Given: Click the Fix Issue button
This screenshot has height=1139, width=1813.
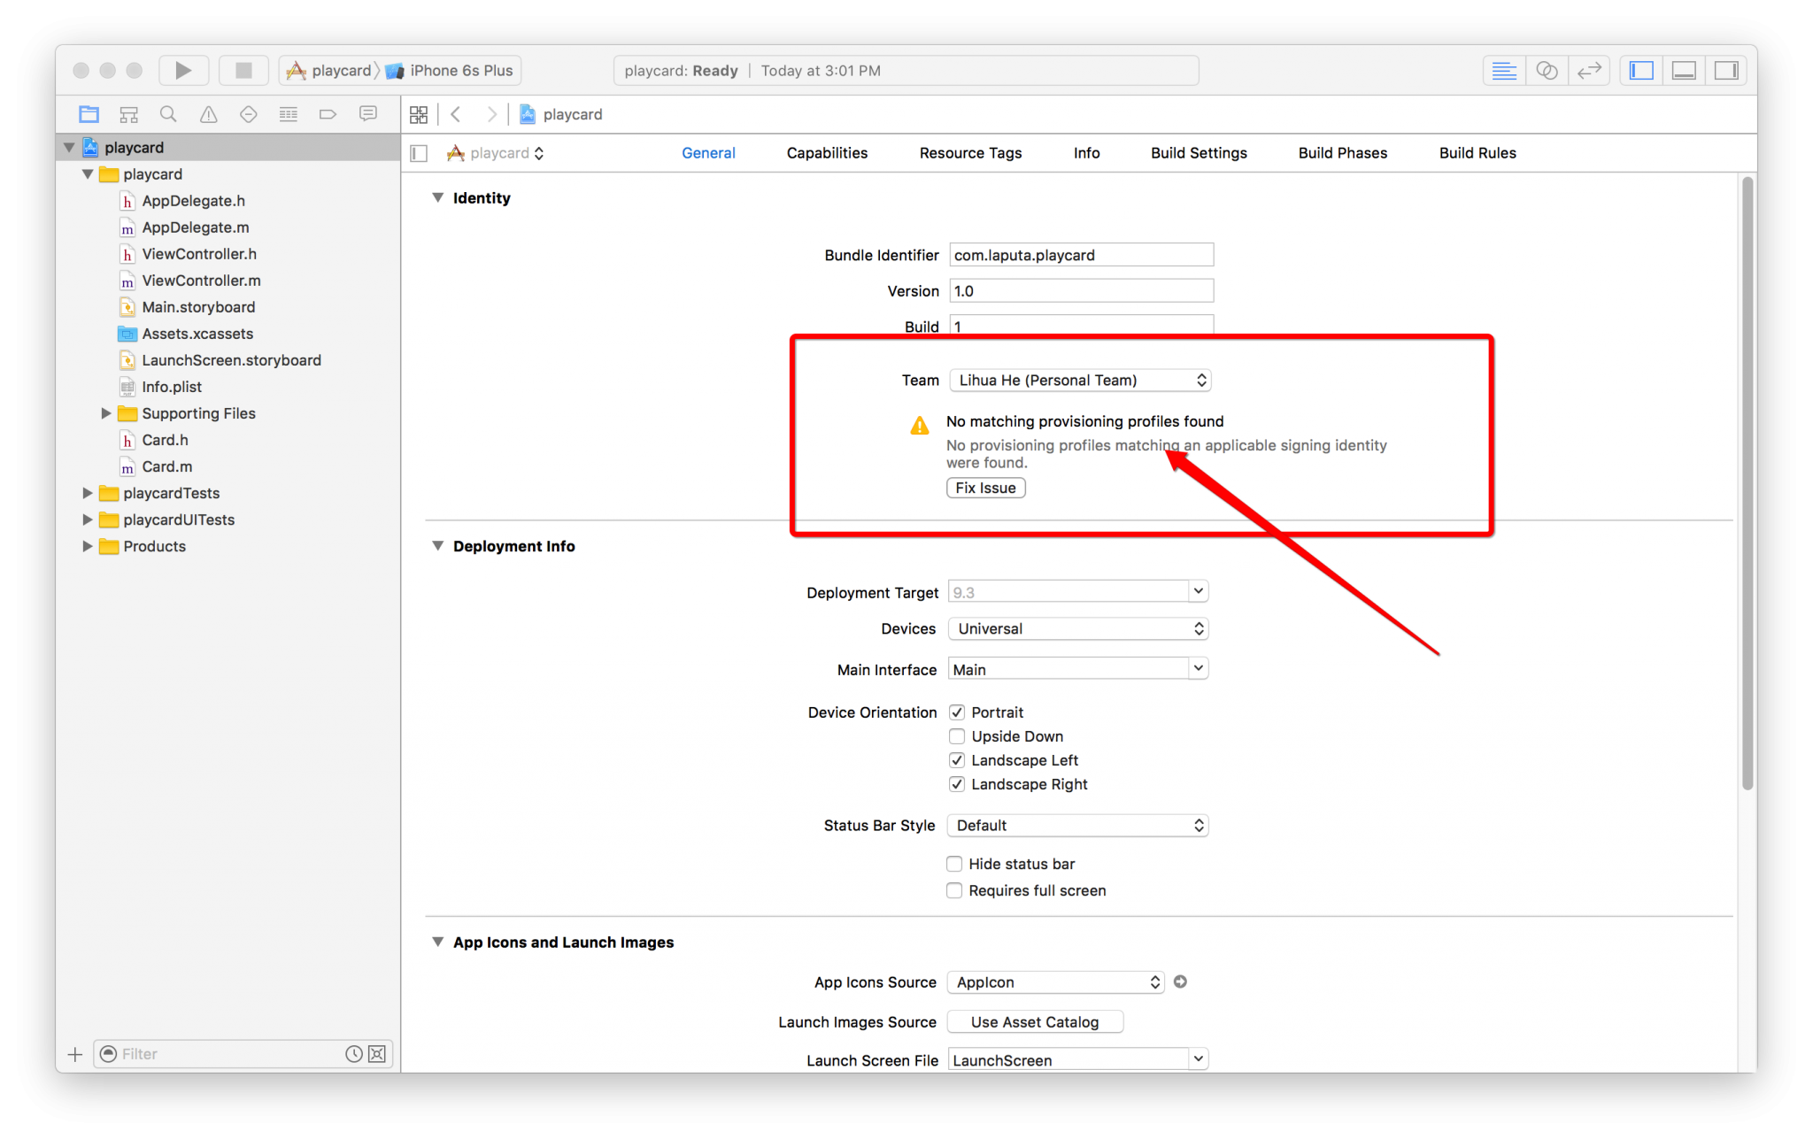Looking at the screenshot, I should click(986, 487).
